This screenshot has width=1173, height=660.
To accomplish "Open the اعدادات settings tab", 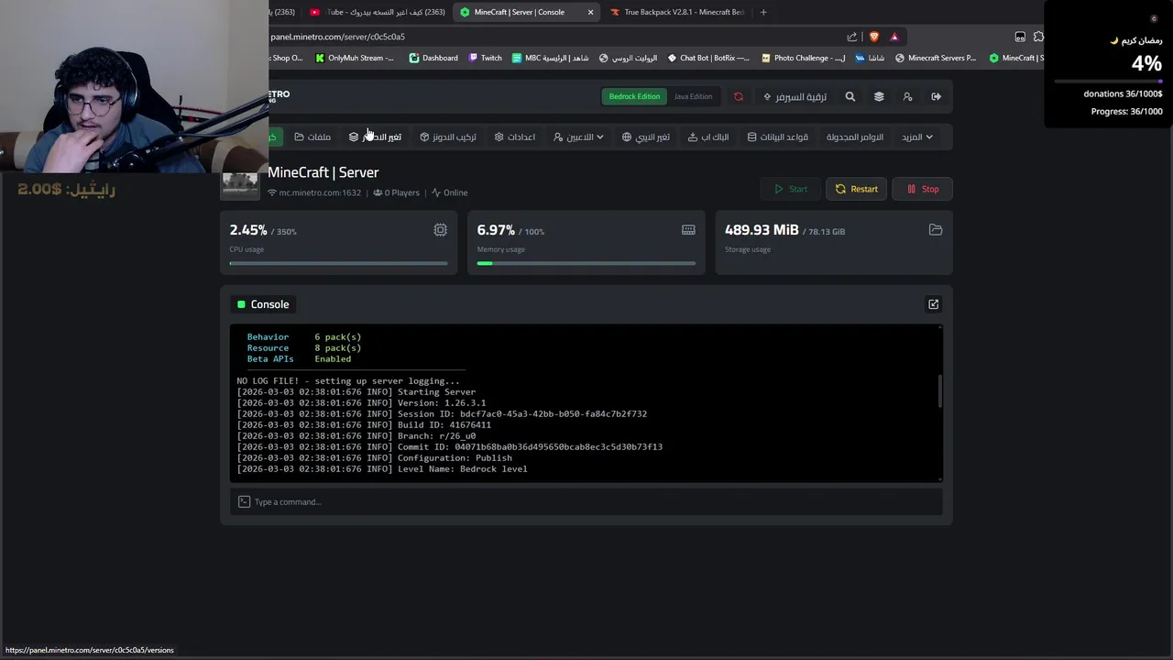I will pos(515,137).
